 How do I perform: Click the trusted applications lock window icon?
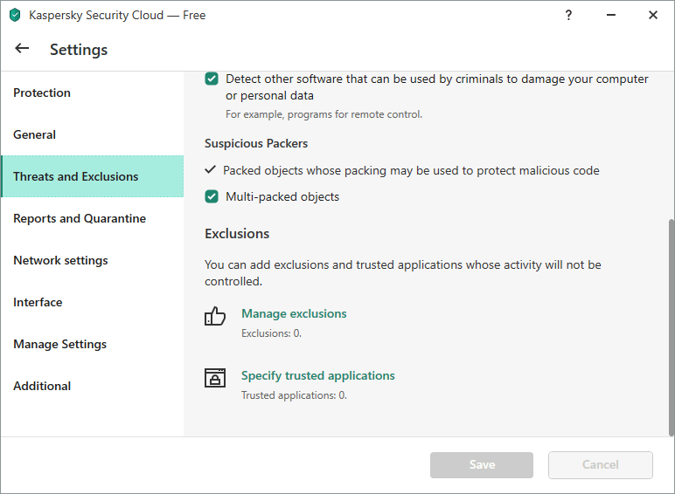point(215,378)
